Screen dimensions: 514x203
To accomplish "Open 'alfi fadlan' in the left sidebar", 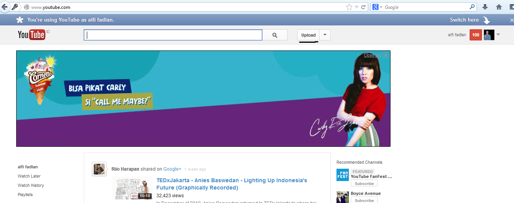I will [28, 167].
